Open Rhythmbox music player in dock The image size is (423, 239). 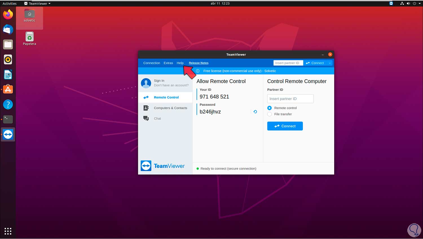[8, 59]
